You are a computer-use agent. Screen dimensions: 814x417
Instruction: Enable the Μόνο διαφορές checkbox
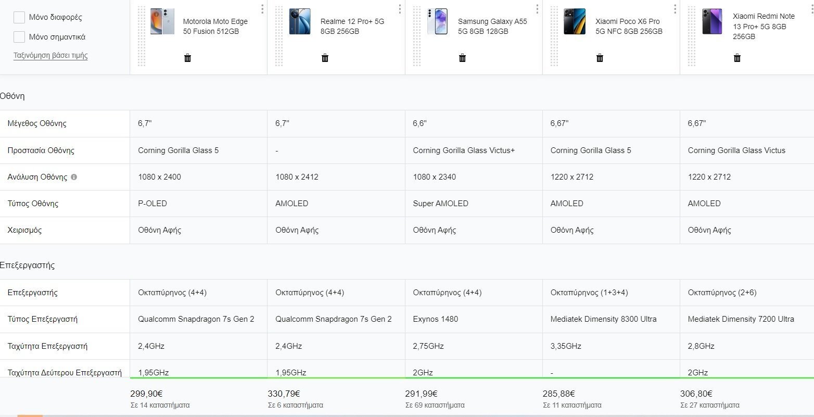coord(19,17)
